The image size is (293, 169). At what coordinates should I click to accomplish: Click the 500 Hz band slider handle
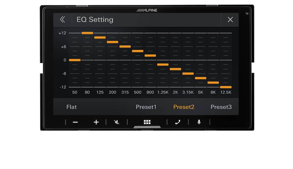coord(138,51)
